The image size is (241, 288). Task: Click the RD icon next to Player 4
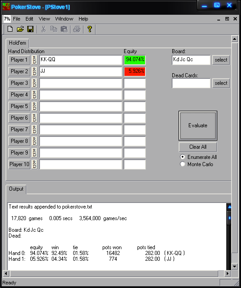pyautogui.click(x=34, y=95)
